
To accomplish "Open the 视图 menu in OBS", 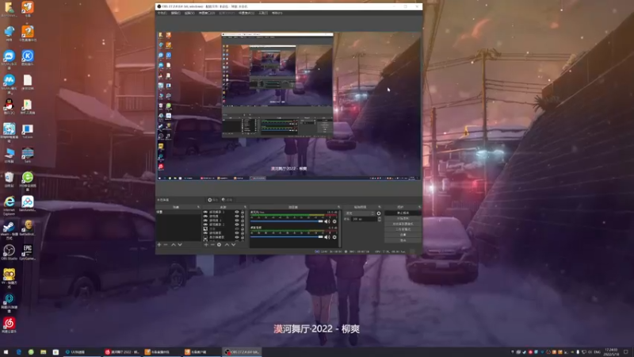I will pyautogui.click(x=189, y=13).
